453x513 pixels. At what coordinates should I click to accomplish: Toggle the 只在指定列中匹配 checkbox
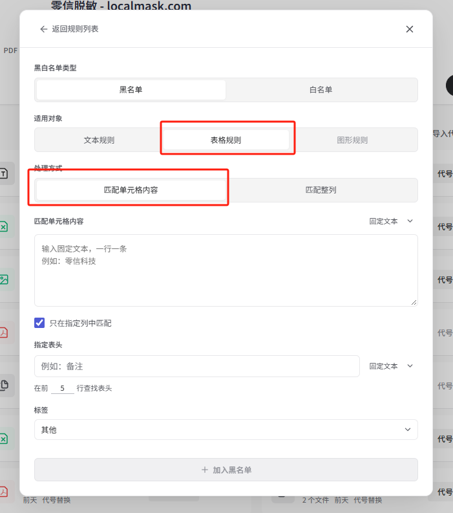coord(39,323)
